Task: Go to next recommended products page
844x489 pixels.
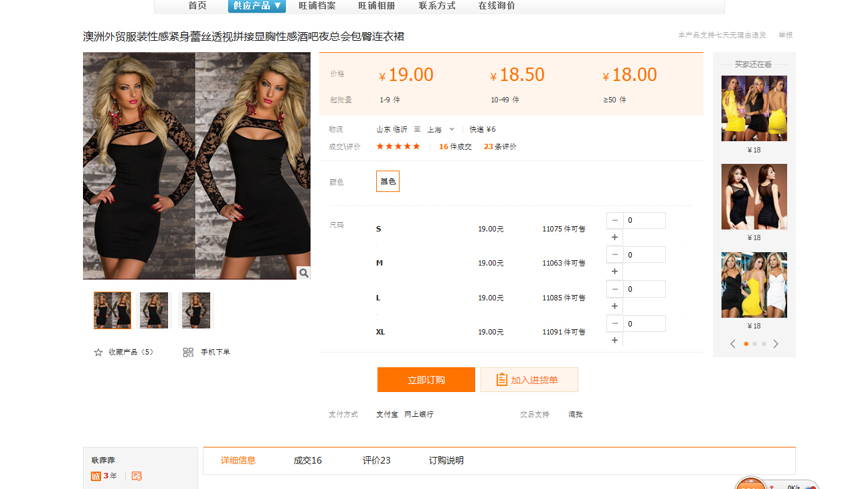Action: click(x=776, y=344)
